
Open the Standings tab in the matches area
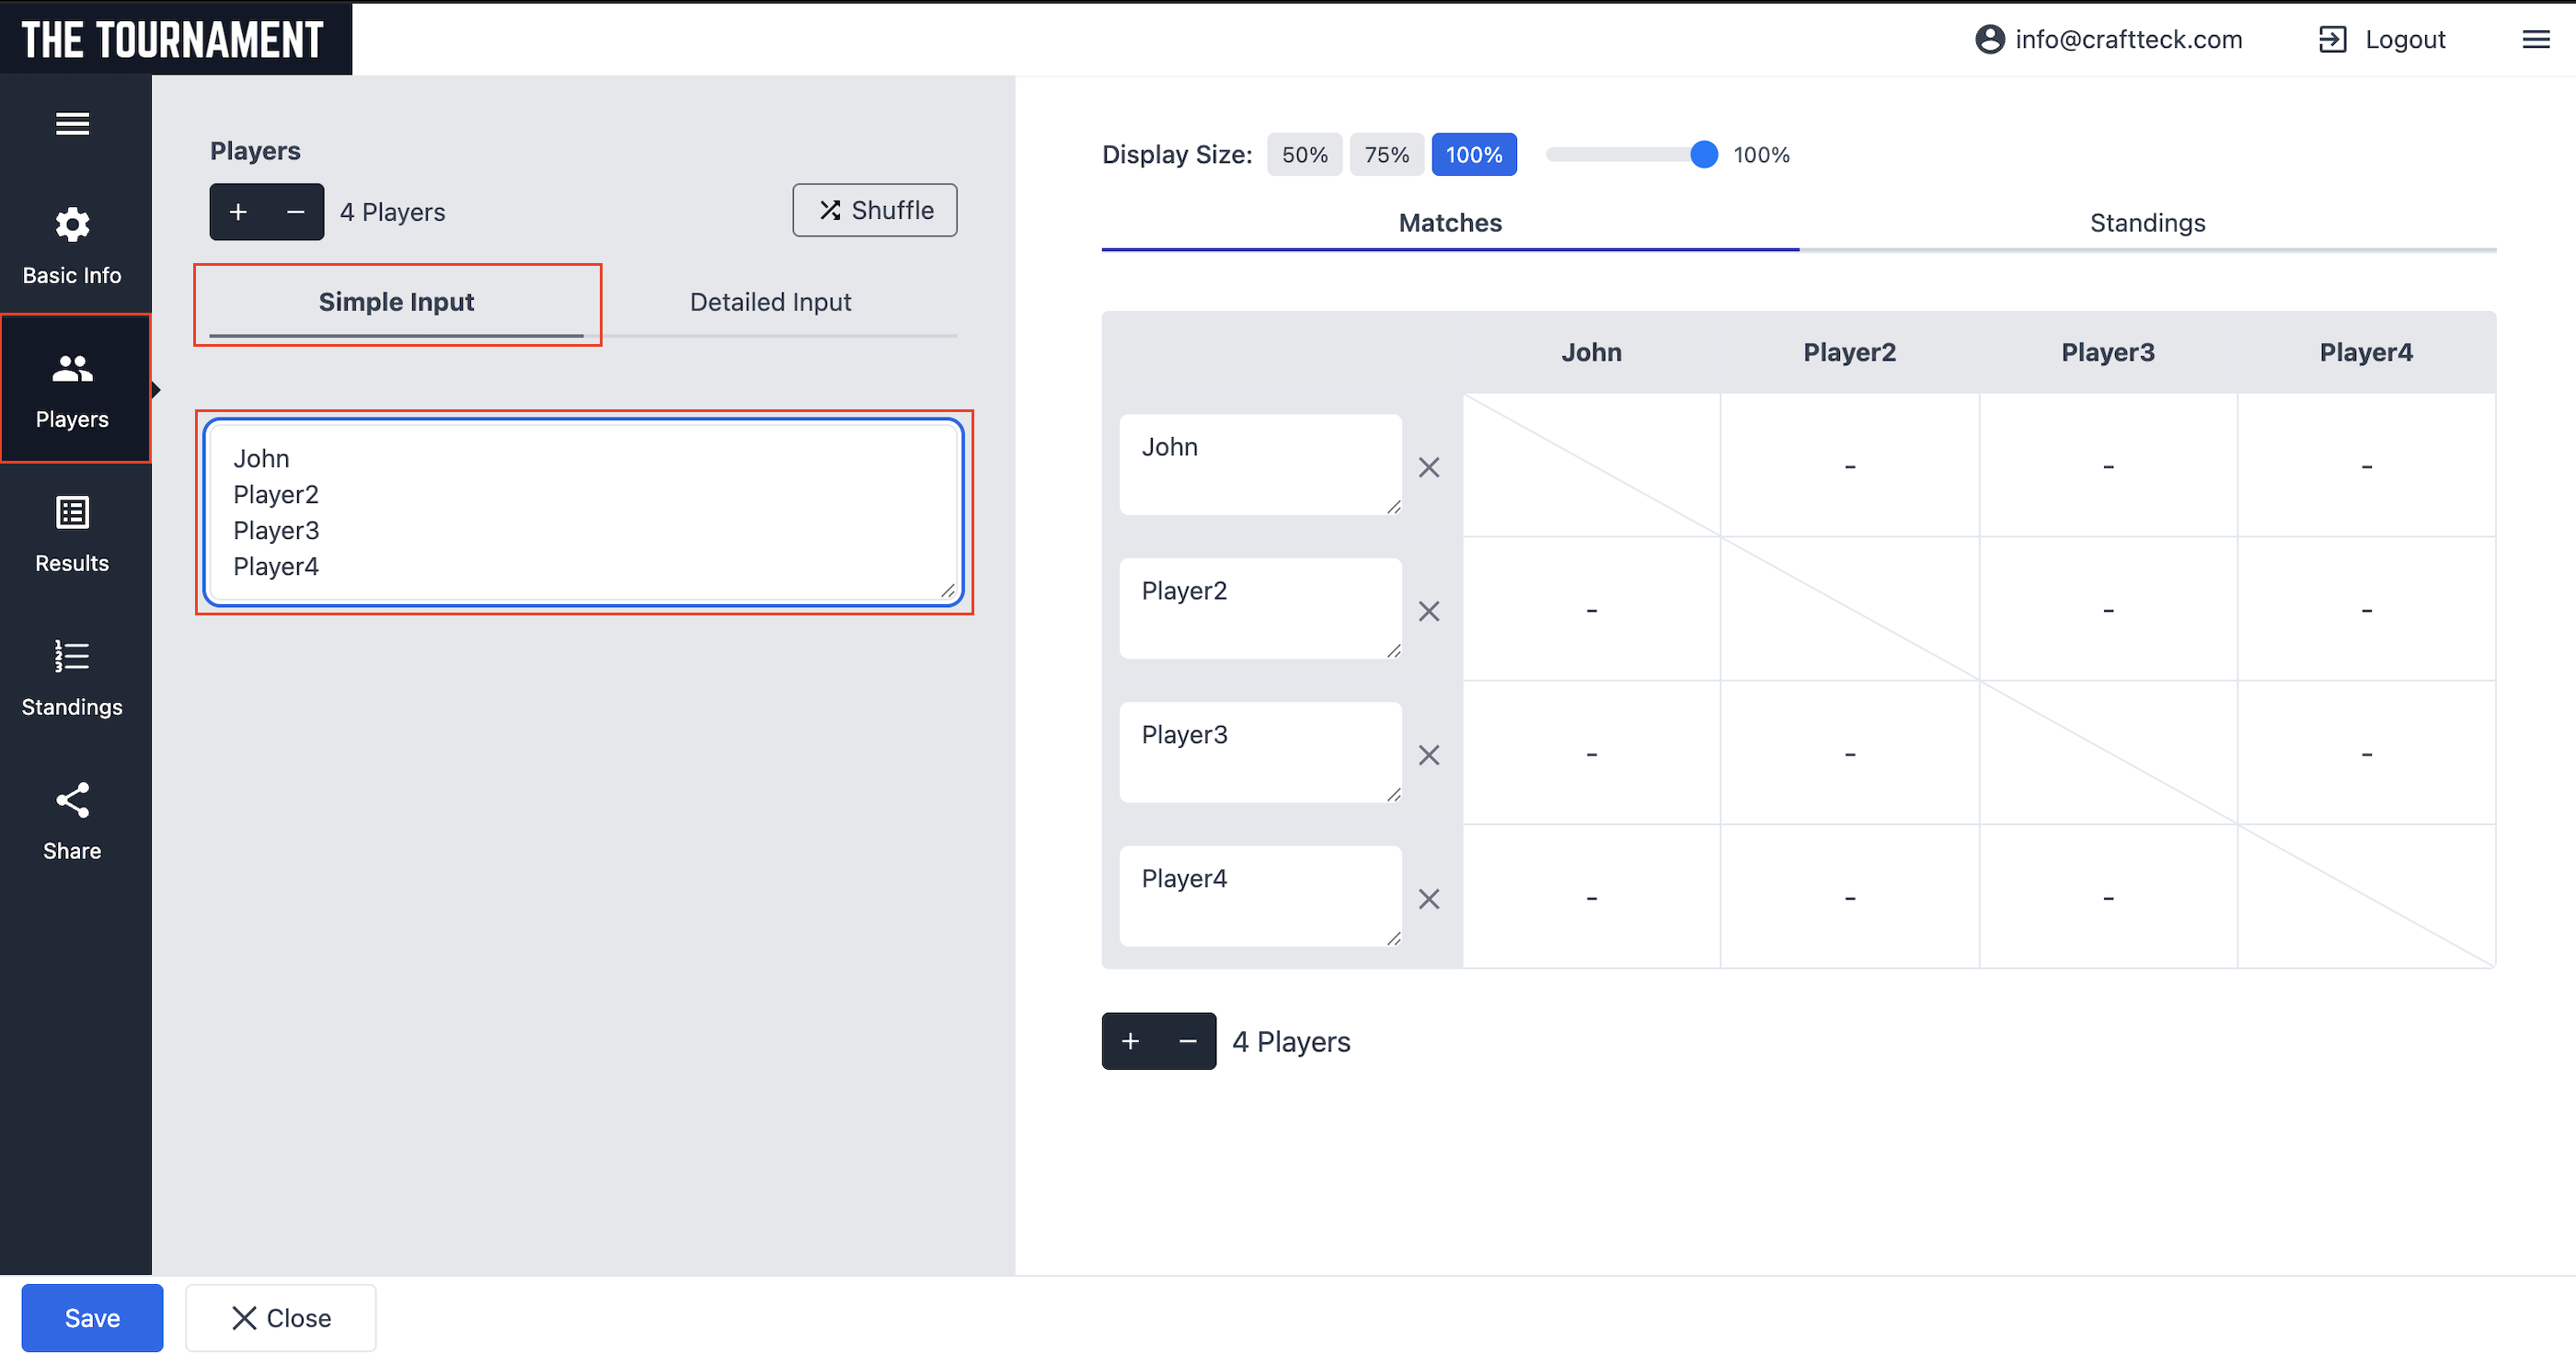click(x=2146, y=222)
